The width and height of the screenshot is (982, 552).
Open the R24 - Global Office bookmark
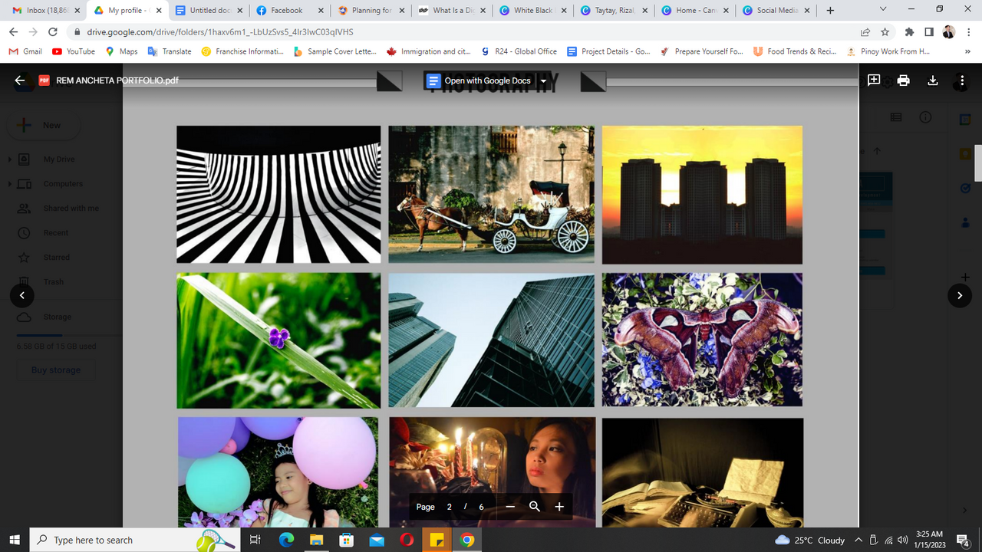(519, 51)
